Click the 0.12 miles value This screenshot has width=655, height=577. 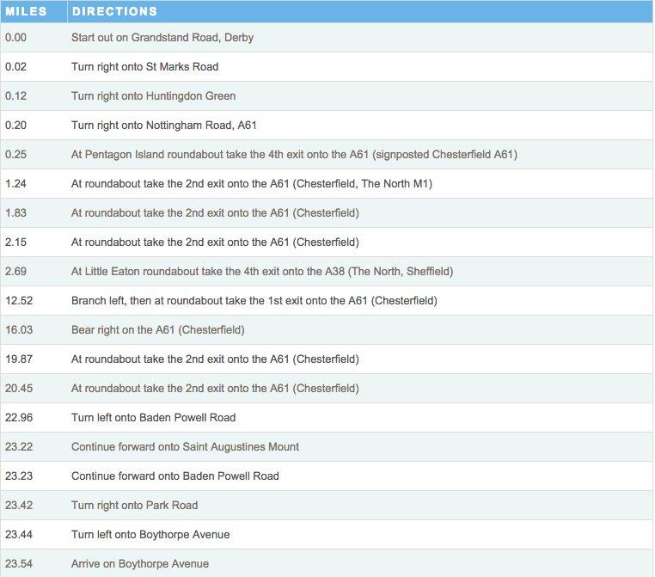[x=15, y=96]
